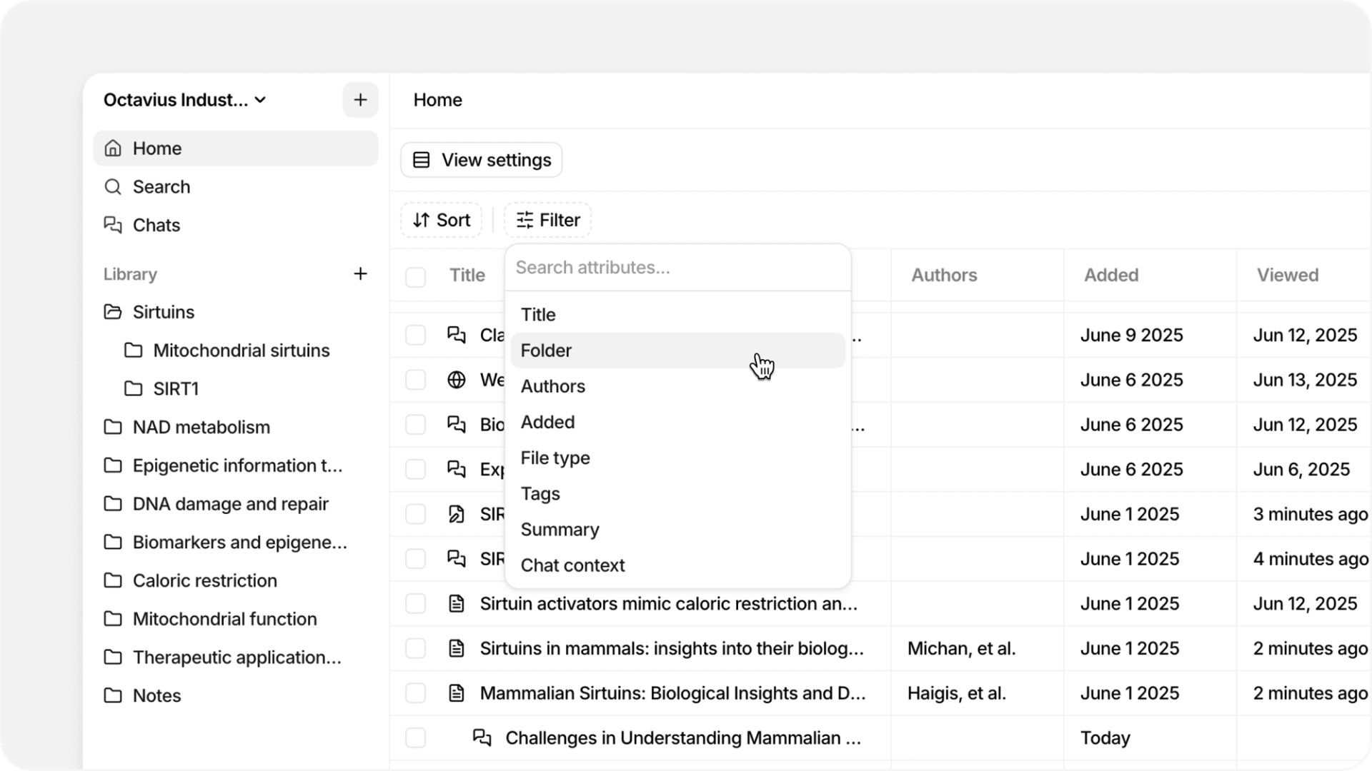Check the Mammalian Sirtuins row
The image size is (1372, 771).
(x=415, y=693)
